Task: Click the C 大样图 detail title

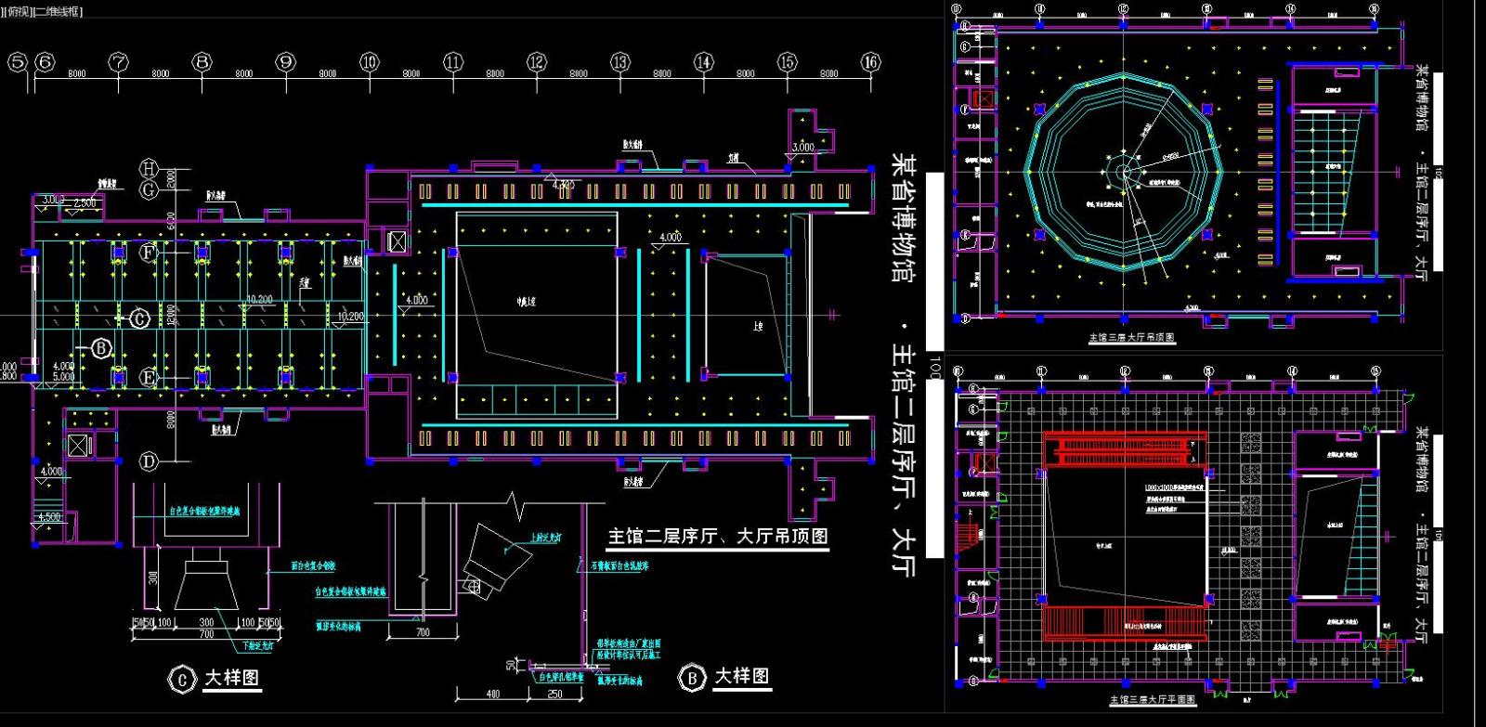Action: click(x=214, y=679)
